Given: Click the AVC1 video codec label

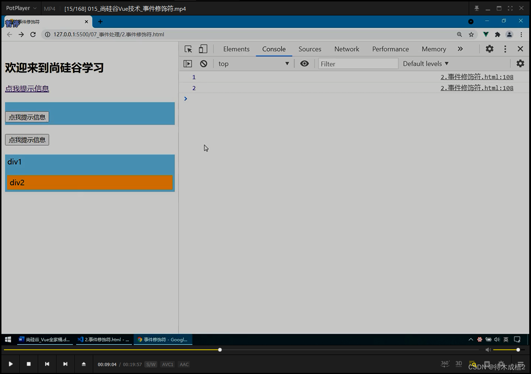Looking at the screenshot, I should pyautogui.click(x=168, y=364).
